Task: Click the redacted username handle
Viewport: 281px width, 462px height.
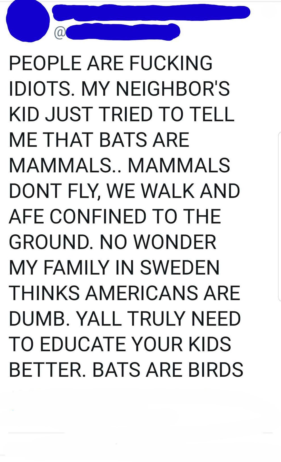Action: 123,32
